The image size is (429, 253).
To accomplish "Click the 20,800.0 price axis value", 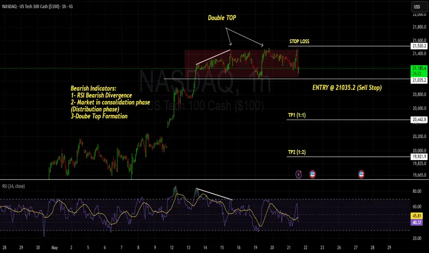I will pos(419,95).
